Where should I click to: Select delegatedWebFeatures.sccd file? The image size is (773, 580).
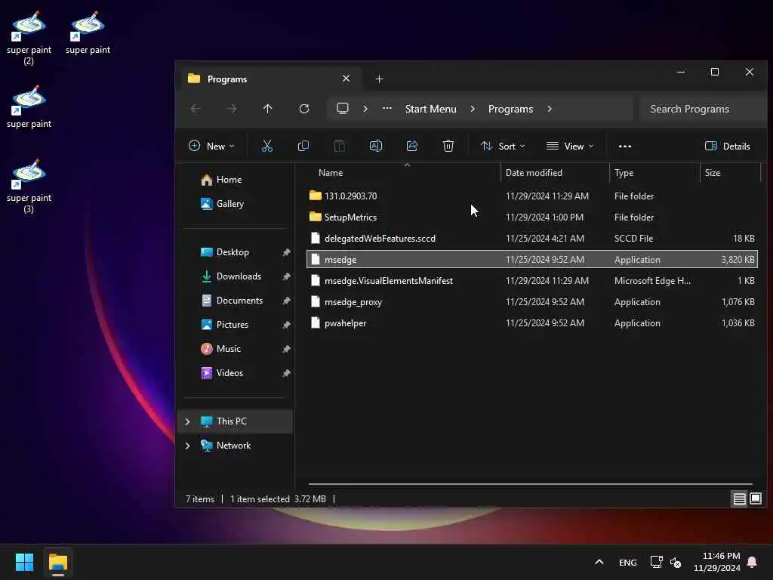tap(532, 238)
